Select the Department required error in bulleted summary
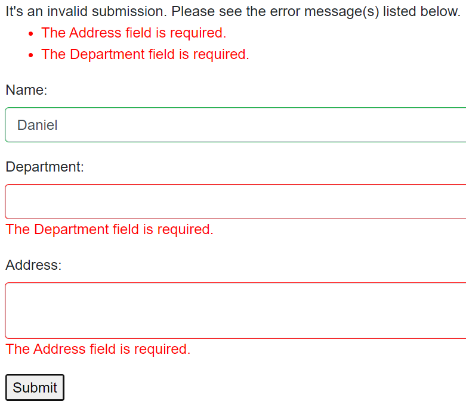The image size is (466, 411). coord(145,54)
